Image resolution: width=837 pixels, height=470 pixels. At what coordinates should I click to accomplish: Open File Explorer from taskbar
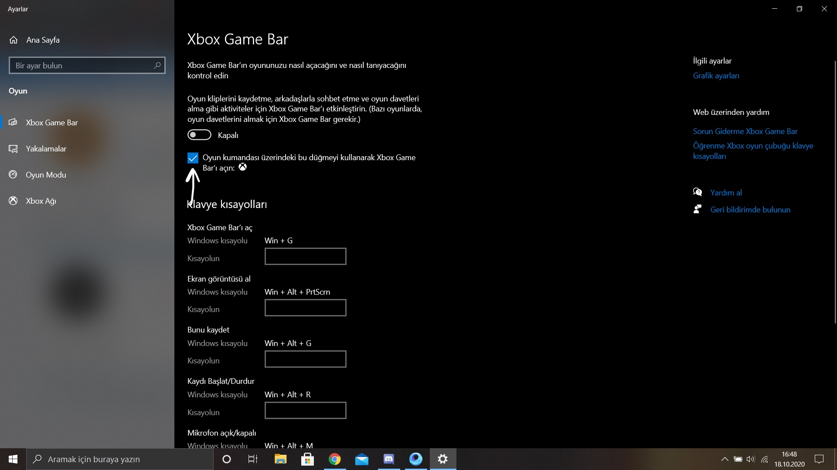(280, 459)
